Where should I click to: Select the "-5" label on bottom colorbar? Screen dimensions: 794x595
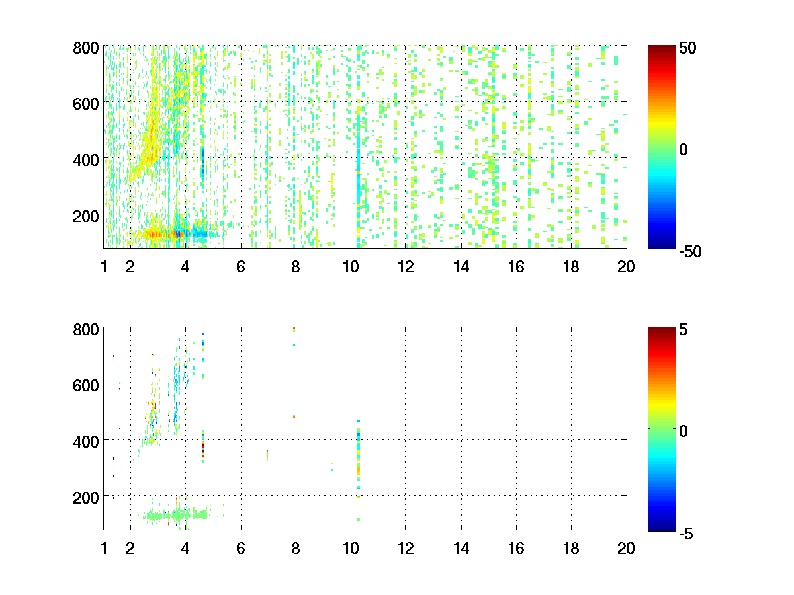[687, 533]
